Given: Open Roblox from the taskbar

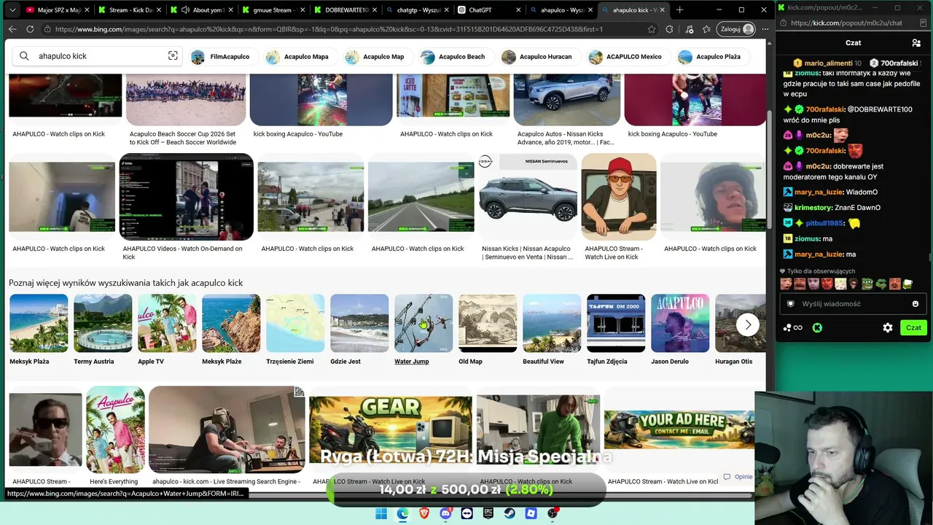Looking at the screenshot, I should coord(531,513).
